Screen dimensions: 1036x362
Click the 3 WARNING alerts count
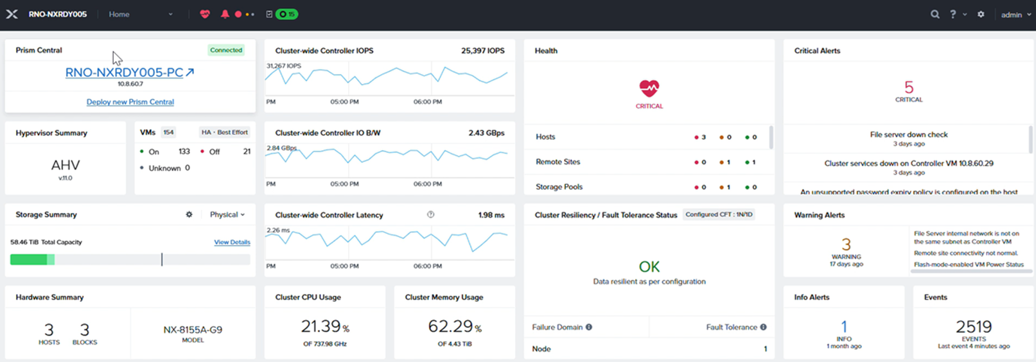(847, 248)
